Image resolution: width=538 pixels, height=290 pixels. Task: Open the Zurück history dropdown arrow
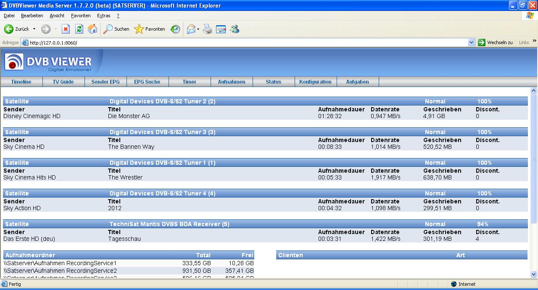[x=34, y=29]
